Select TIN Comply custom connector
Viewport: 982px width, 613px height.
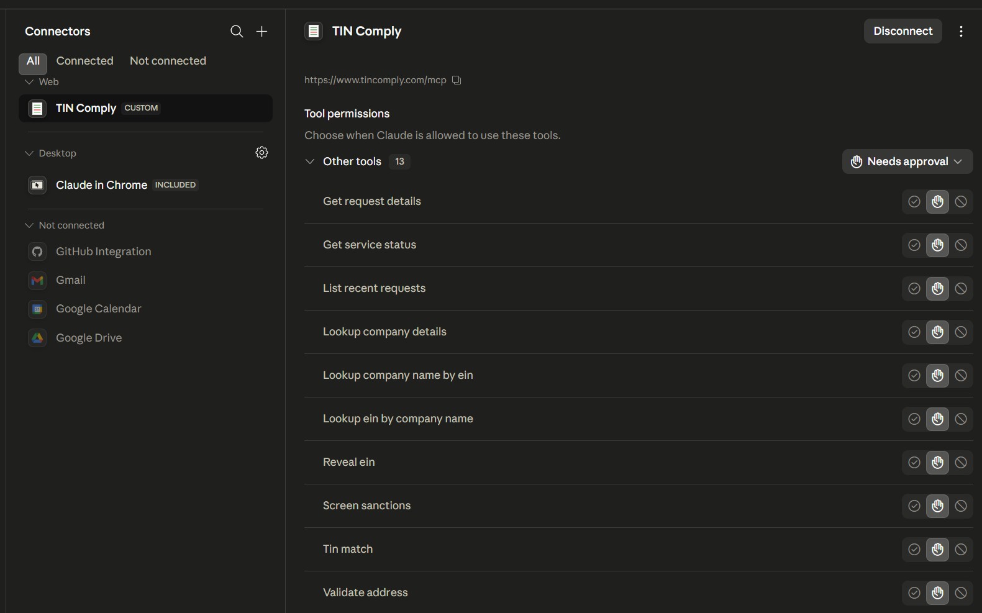(145, 109)
